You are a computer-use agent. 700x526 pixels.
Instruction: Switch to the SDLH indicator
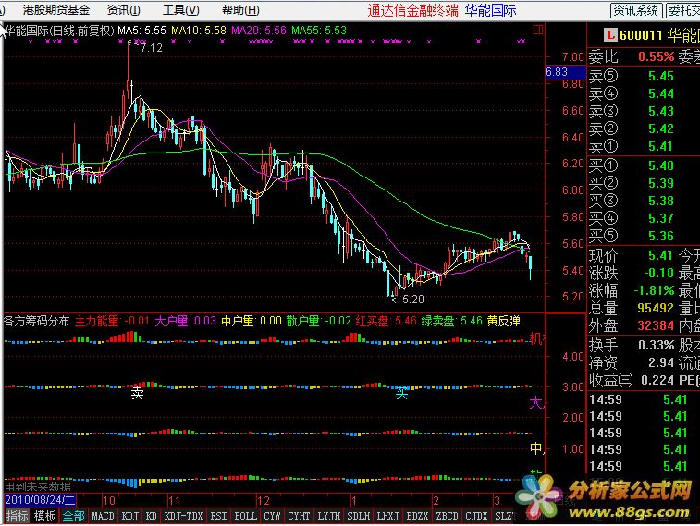coord(358,516)
